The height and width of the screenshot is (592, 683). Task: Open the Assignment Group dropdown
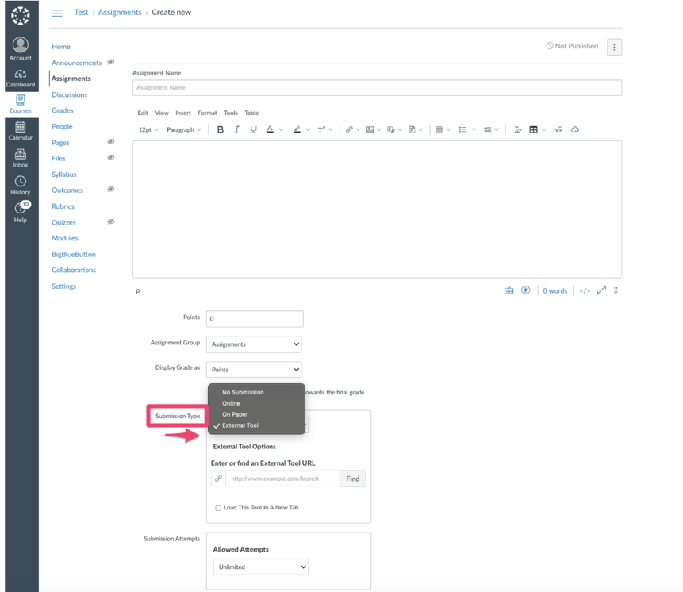[254, 344]
